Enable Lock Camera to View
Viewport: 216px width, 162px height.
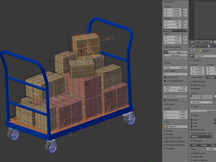165,81
